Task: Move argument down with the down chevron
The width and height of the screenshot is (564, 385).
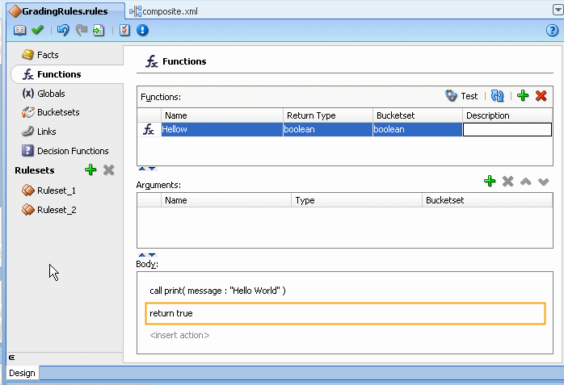Action: [544, 182]
